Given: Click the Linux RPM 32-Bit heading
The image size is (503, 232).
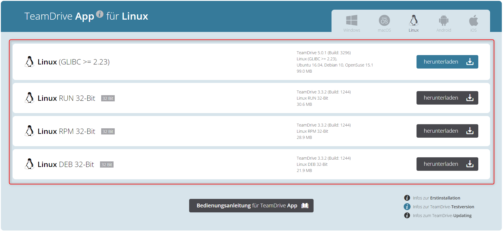Looking at the screenshot, I should [x=66, y=131].
